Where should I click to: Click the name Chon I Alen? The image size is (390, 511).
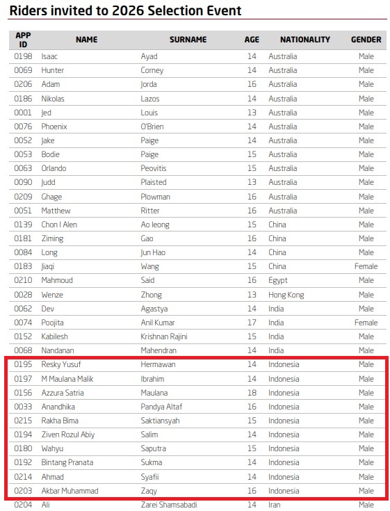(59, 225)
